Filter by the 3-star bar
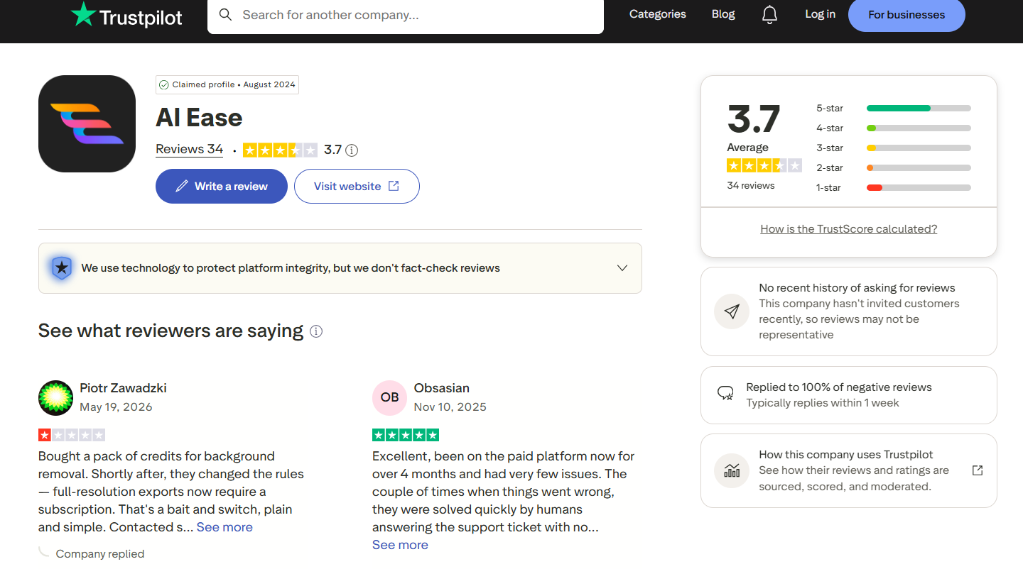 pos(894,148)
